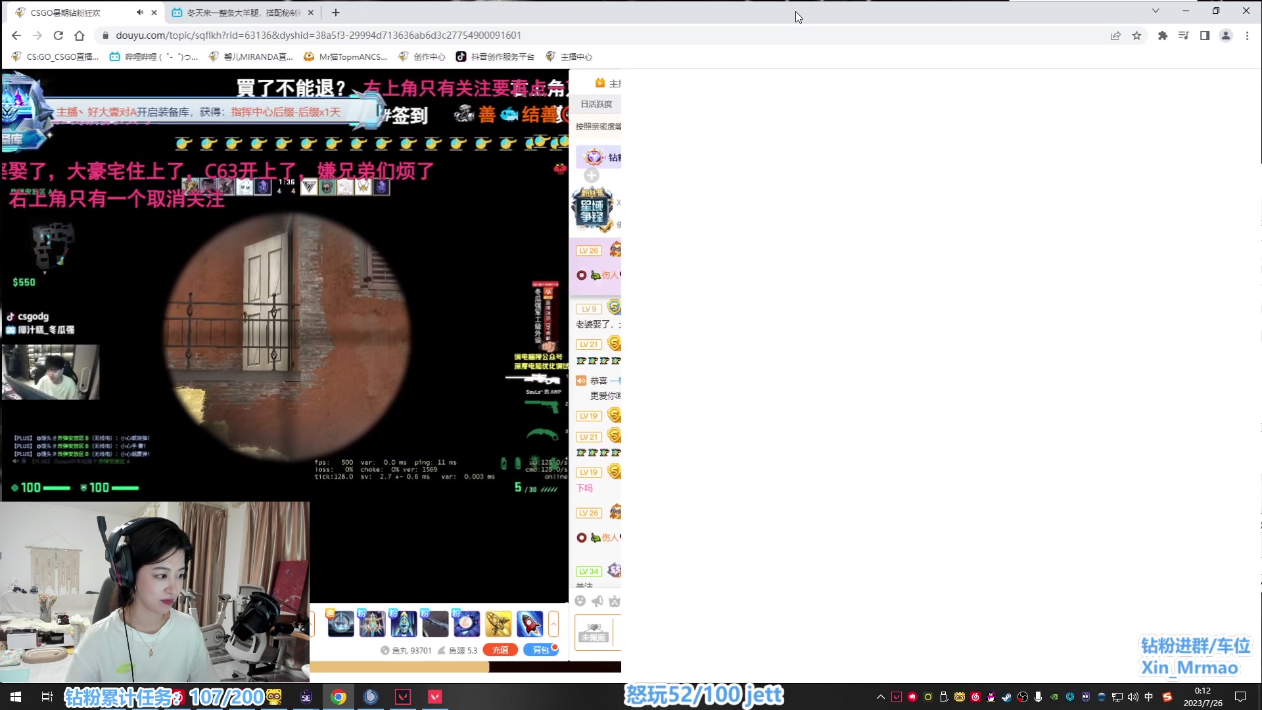Close the CSGO暑期钻粉狂欢 tab
This screenshot has width=1262, height=710.
tap(154, 12)
